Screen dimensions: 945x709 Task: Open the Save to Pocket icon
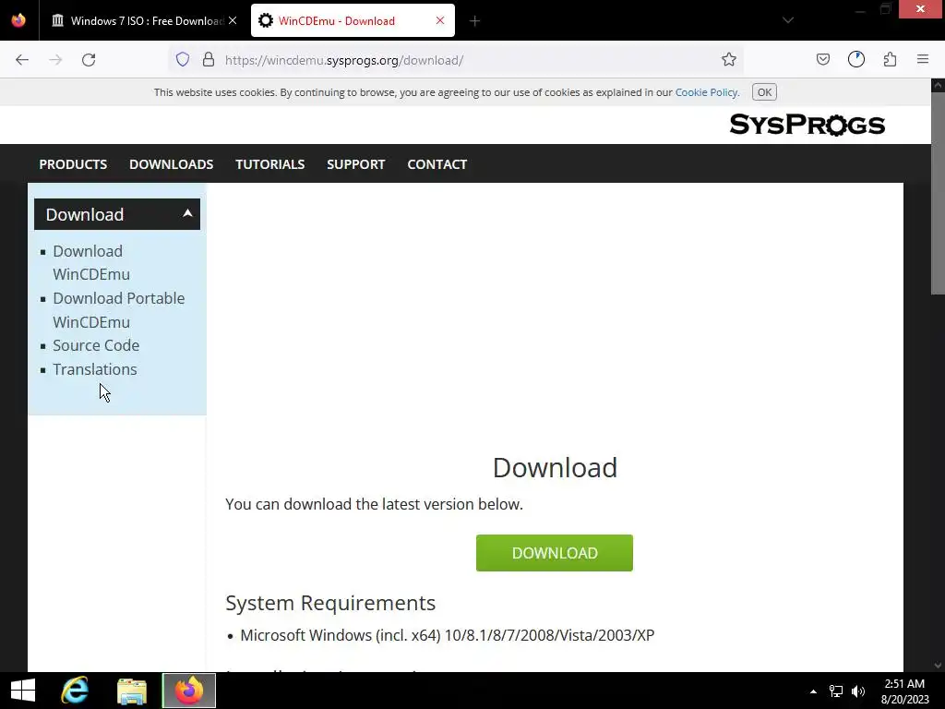pyautogui.click(x=822, y=59)
